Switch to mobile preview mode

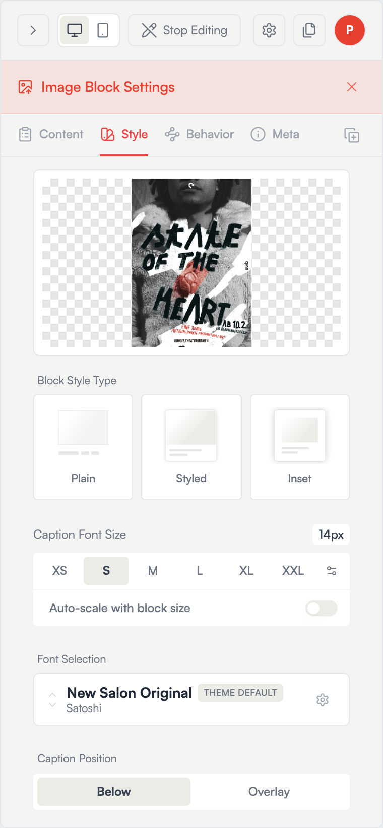[x=103, y=30]
